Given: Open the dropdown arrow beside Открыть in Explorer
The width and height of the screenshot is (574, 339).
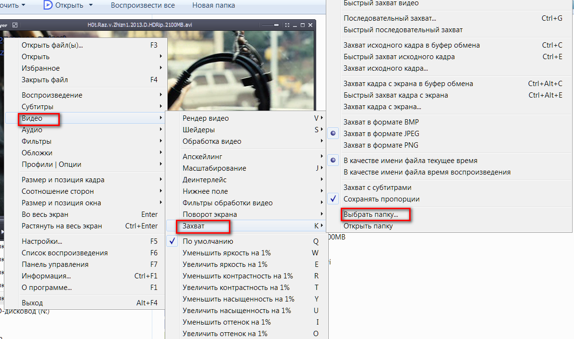Looking at the screenshot, I should click(91, 5).
